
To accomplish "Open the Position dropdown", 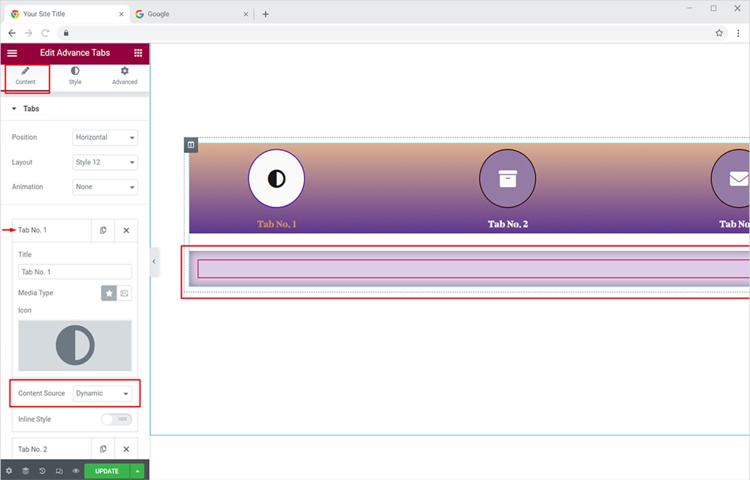I will coord(105,137).
